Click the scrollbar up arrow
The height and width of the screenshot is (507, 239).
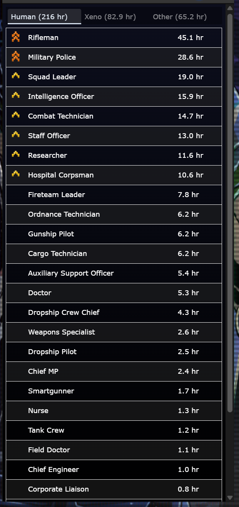pyautogui.click(x=230, y=8)
